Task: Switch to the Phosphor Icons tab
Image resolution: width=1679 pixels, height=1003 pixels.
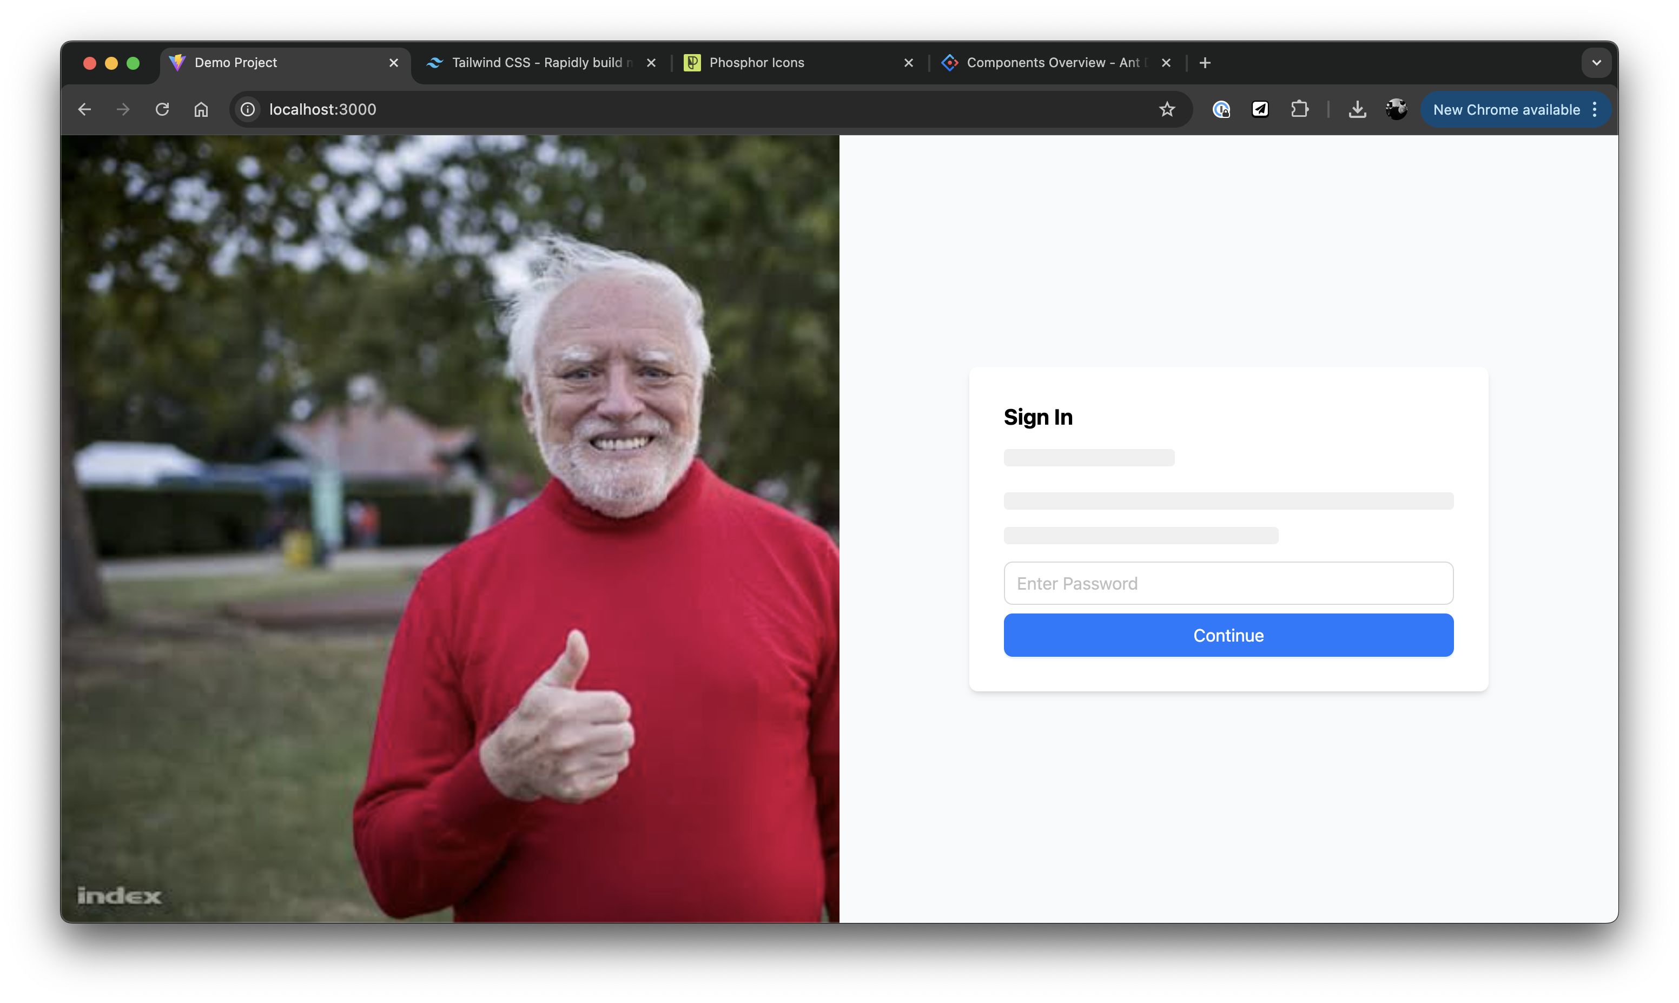Action: (757, 63)
